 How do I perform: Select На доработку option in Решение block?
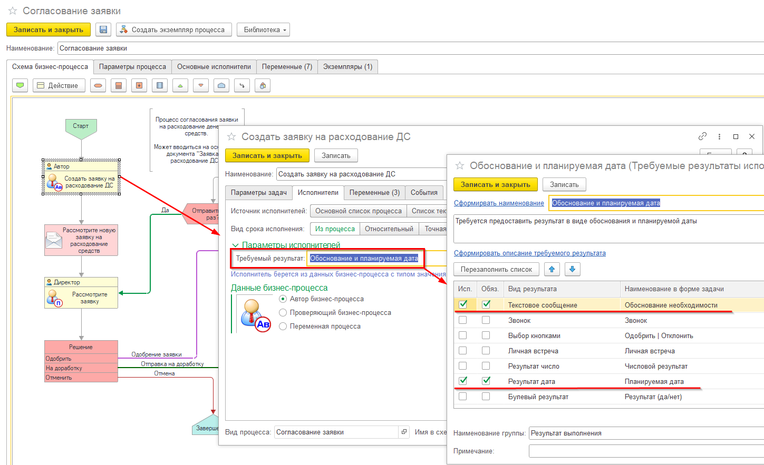81,368
